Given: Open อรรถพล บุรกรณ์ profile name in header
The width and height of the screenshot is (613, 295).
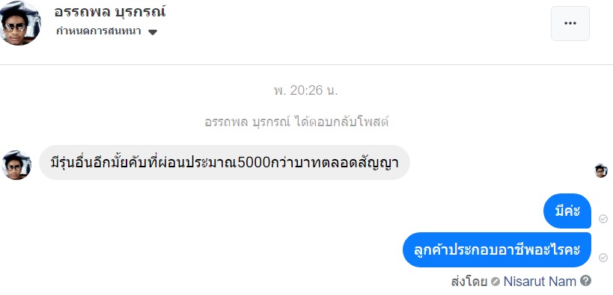Looking at the screenshot, I should click(110, 12).
